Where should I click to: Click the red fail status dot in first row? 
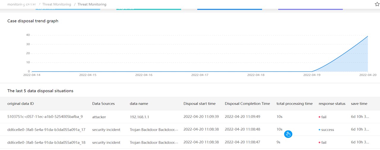pos(319,117)
